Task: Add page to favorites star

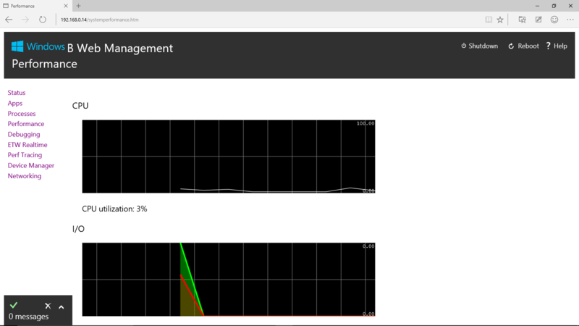Action: click(500, 20)
